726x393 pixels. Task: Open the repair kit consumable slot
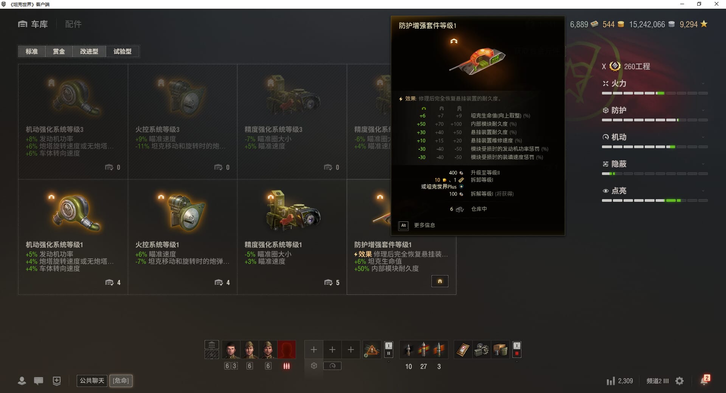(x=481, y=350)
